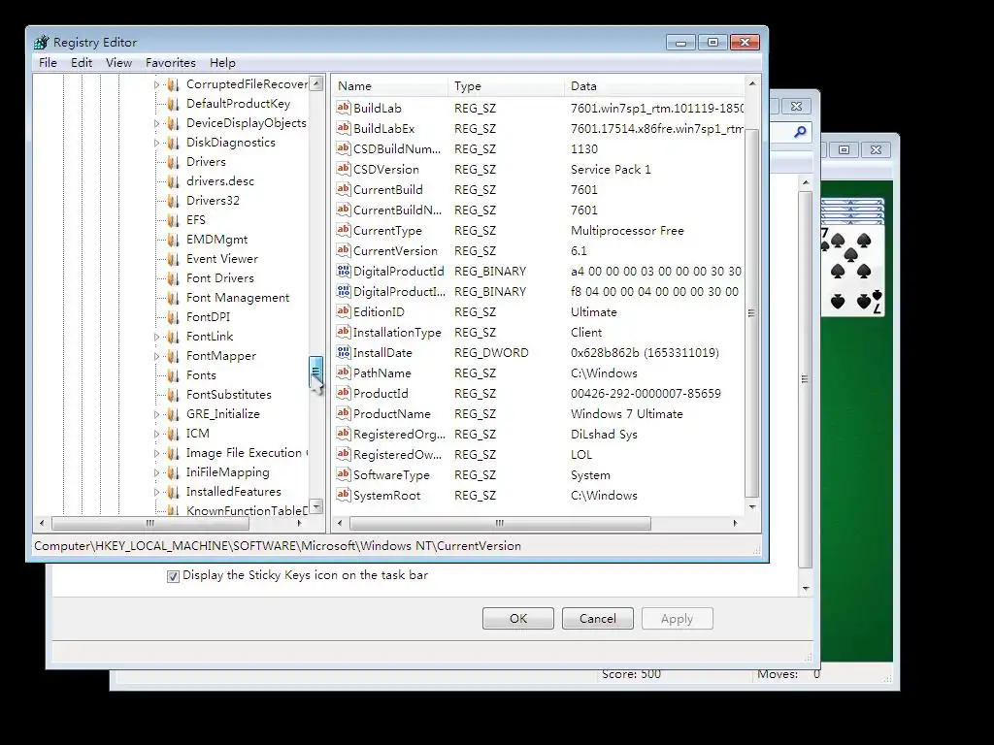
Task: Open the File menu
Action: click(x=48, y=63)
